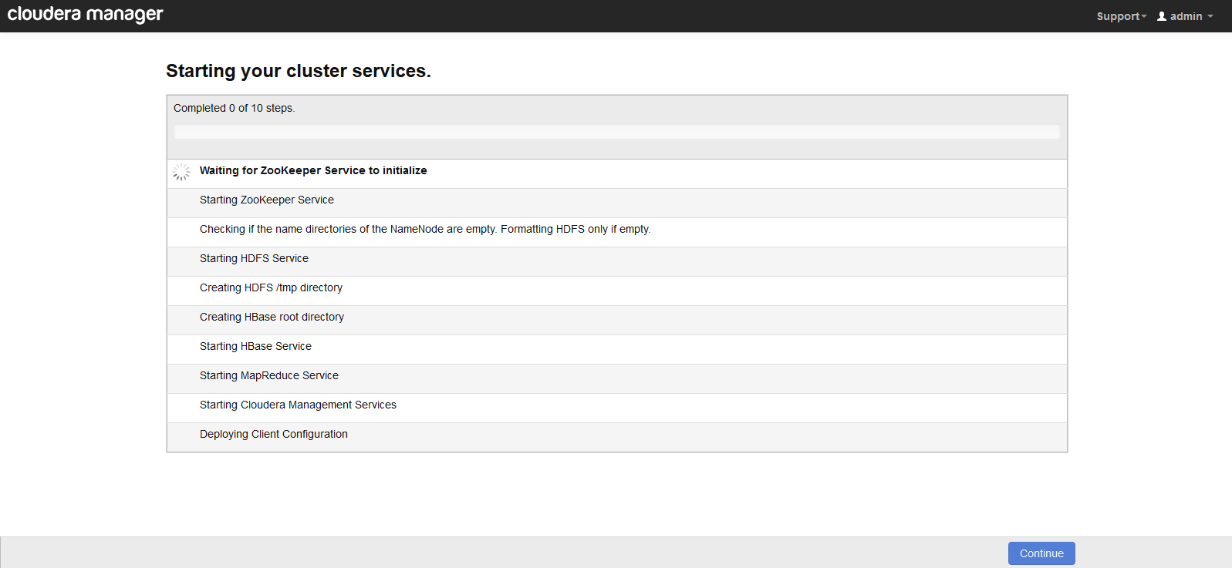Open the admin user menu
This screenshot has height=568, width=1232.
click(x=1185, y=16)
